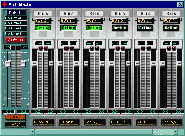Click the left fader handle of BUS 6
Image resolution: width=185 pixels, height=136 pixels.
click(x=137, y=63)
